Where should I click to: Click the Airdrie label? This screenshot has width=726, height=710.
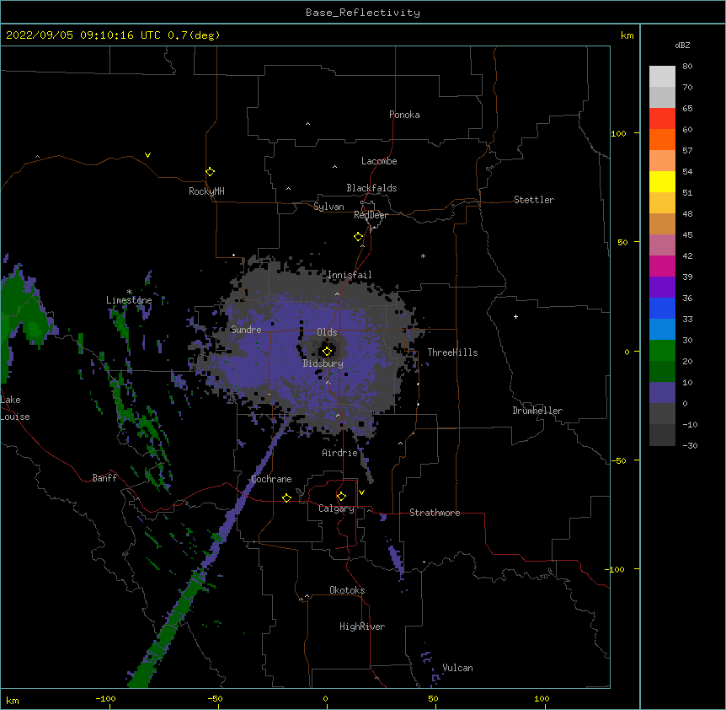(x=339, y=453)
